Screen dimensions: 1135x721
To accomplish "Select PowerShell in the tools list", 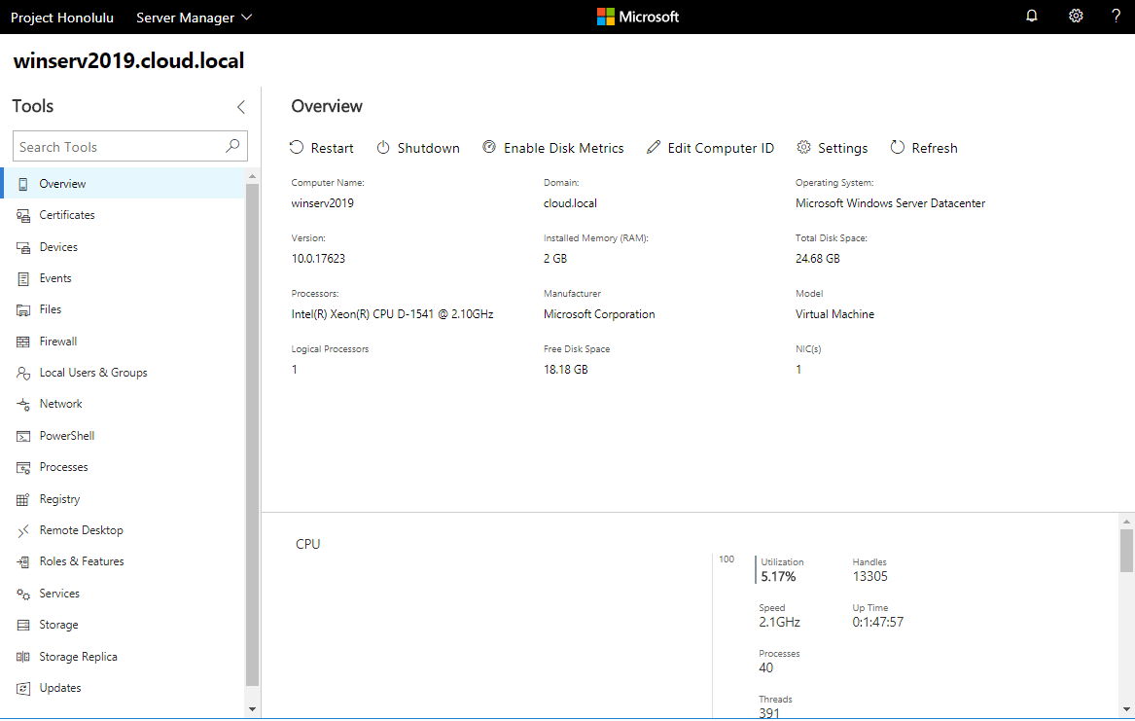I will click(x=66, y=436).
